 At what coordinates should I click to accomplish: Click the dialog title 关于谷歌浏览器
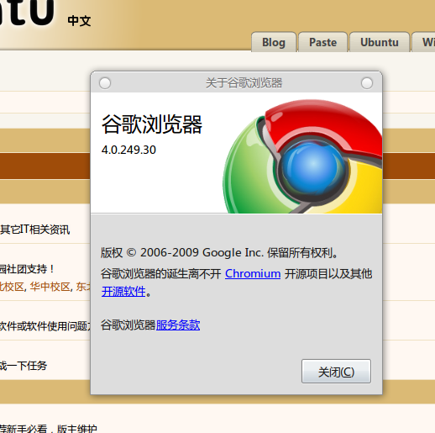pyautogui.click(x=244, y=83)
